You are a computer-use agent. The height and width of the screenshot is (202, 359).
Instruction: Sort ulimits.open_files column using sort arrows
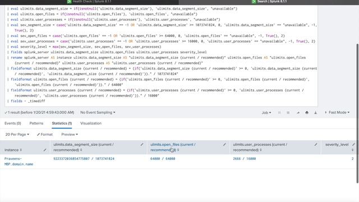click(178, 150)
